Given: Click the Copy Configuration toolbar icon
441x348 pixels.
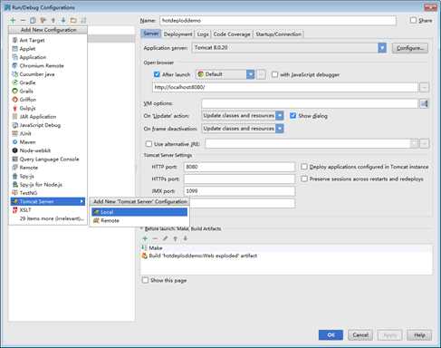Looking at the screenshot, I should (33, 21).
